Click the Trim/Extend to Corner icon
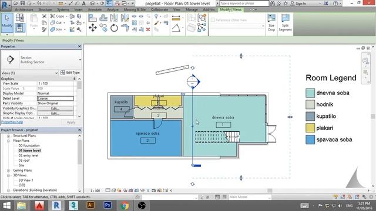Viewport: 376px width, 211px height. tap(125, 28)
